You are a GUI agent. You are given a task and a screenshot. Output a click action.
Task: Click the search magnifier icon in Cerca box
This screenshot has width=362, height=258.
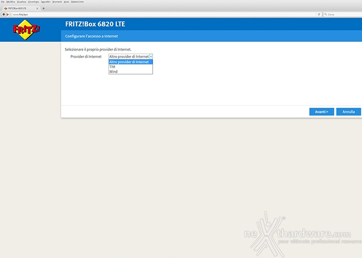pos(325,14)
